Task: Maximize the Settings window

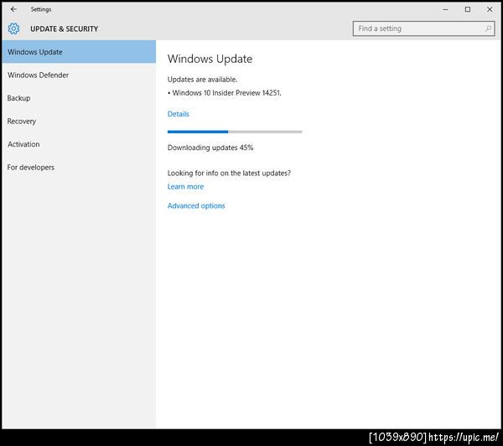Action: [468, 9]
